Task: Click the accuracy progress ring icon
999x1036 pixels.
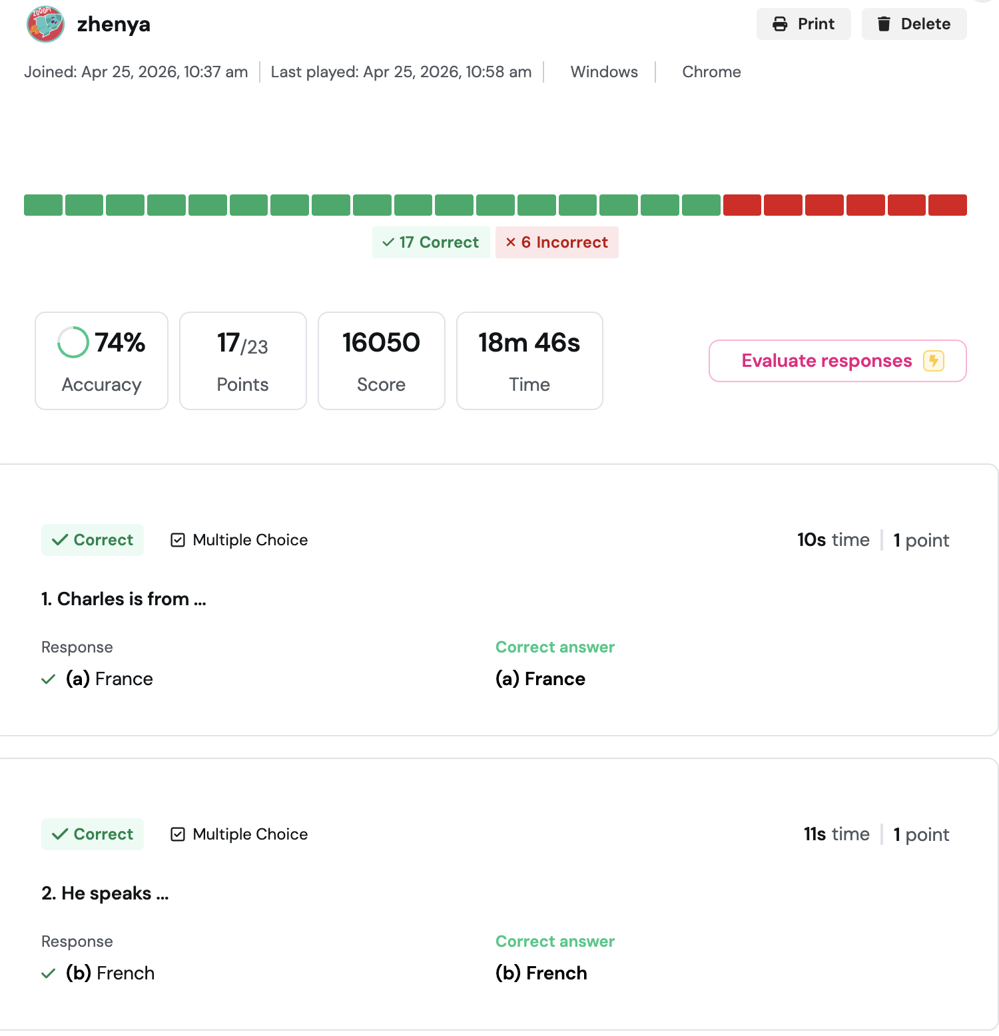Action: tap(73, 342)
